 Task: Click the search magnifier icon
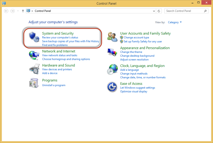click(x=205, y=11)
